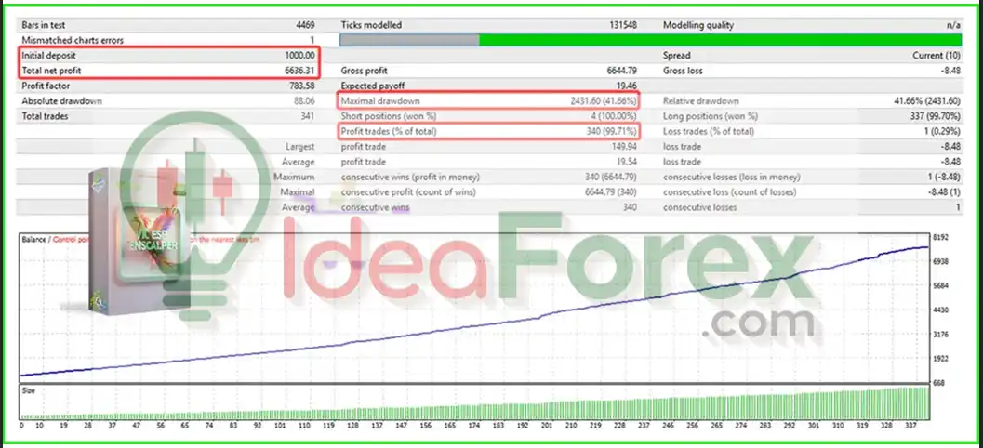
Task: Click the "Gross profit" label
Action: [365, 71]
